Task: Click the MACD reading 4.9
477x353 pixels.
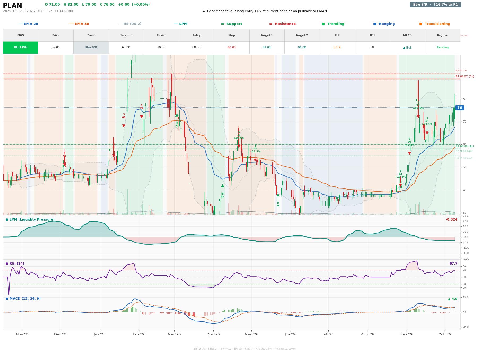Action: [453, 299]
